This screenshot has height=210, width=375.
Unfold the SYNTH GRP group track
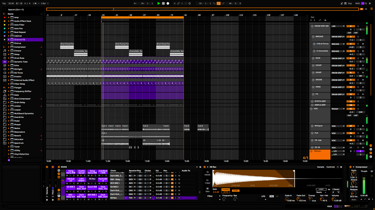point(312,101)
